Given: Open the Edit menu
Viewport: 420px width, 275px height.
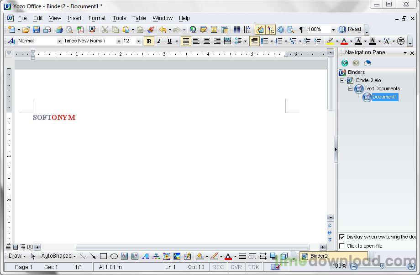Looking at the screenshot, I should click(38, 18).
